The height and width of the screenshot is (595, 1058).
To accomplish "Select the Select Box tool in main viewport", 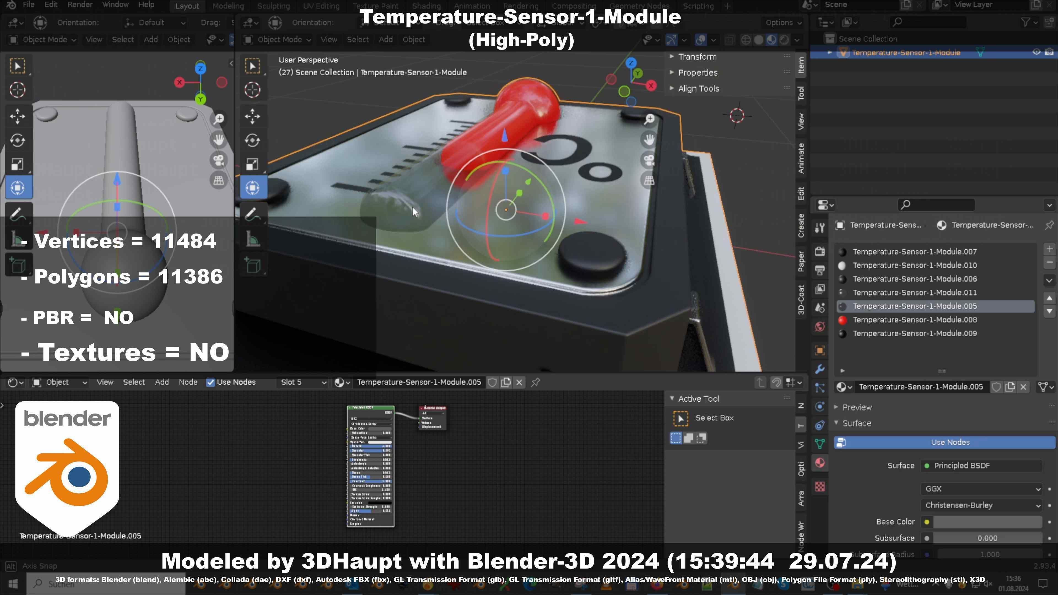I will 252,66.
